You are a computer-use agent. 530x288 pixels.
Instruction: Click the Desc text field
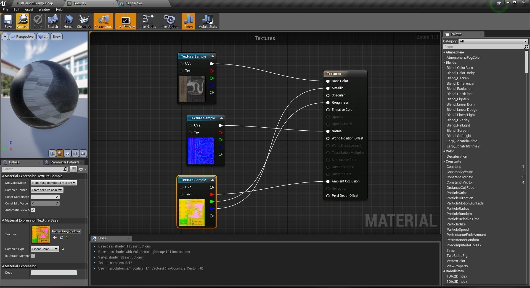pos(54,273)
